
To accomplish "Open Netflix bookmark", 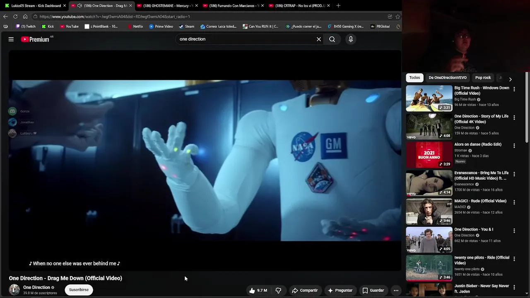I will click(x=135, y=26).
